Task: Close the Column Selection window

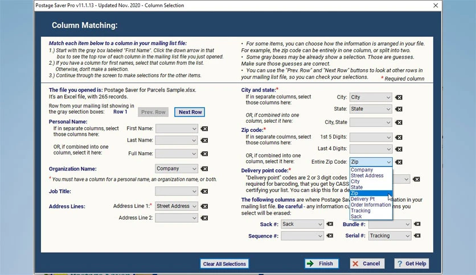Action: pyautogui.click(x=436, y=6)
